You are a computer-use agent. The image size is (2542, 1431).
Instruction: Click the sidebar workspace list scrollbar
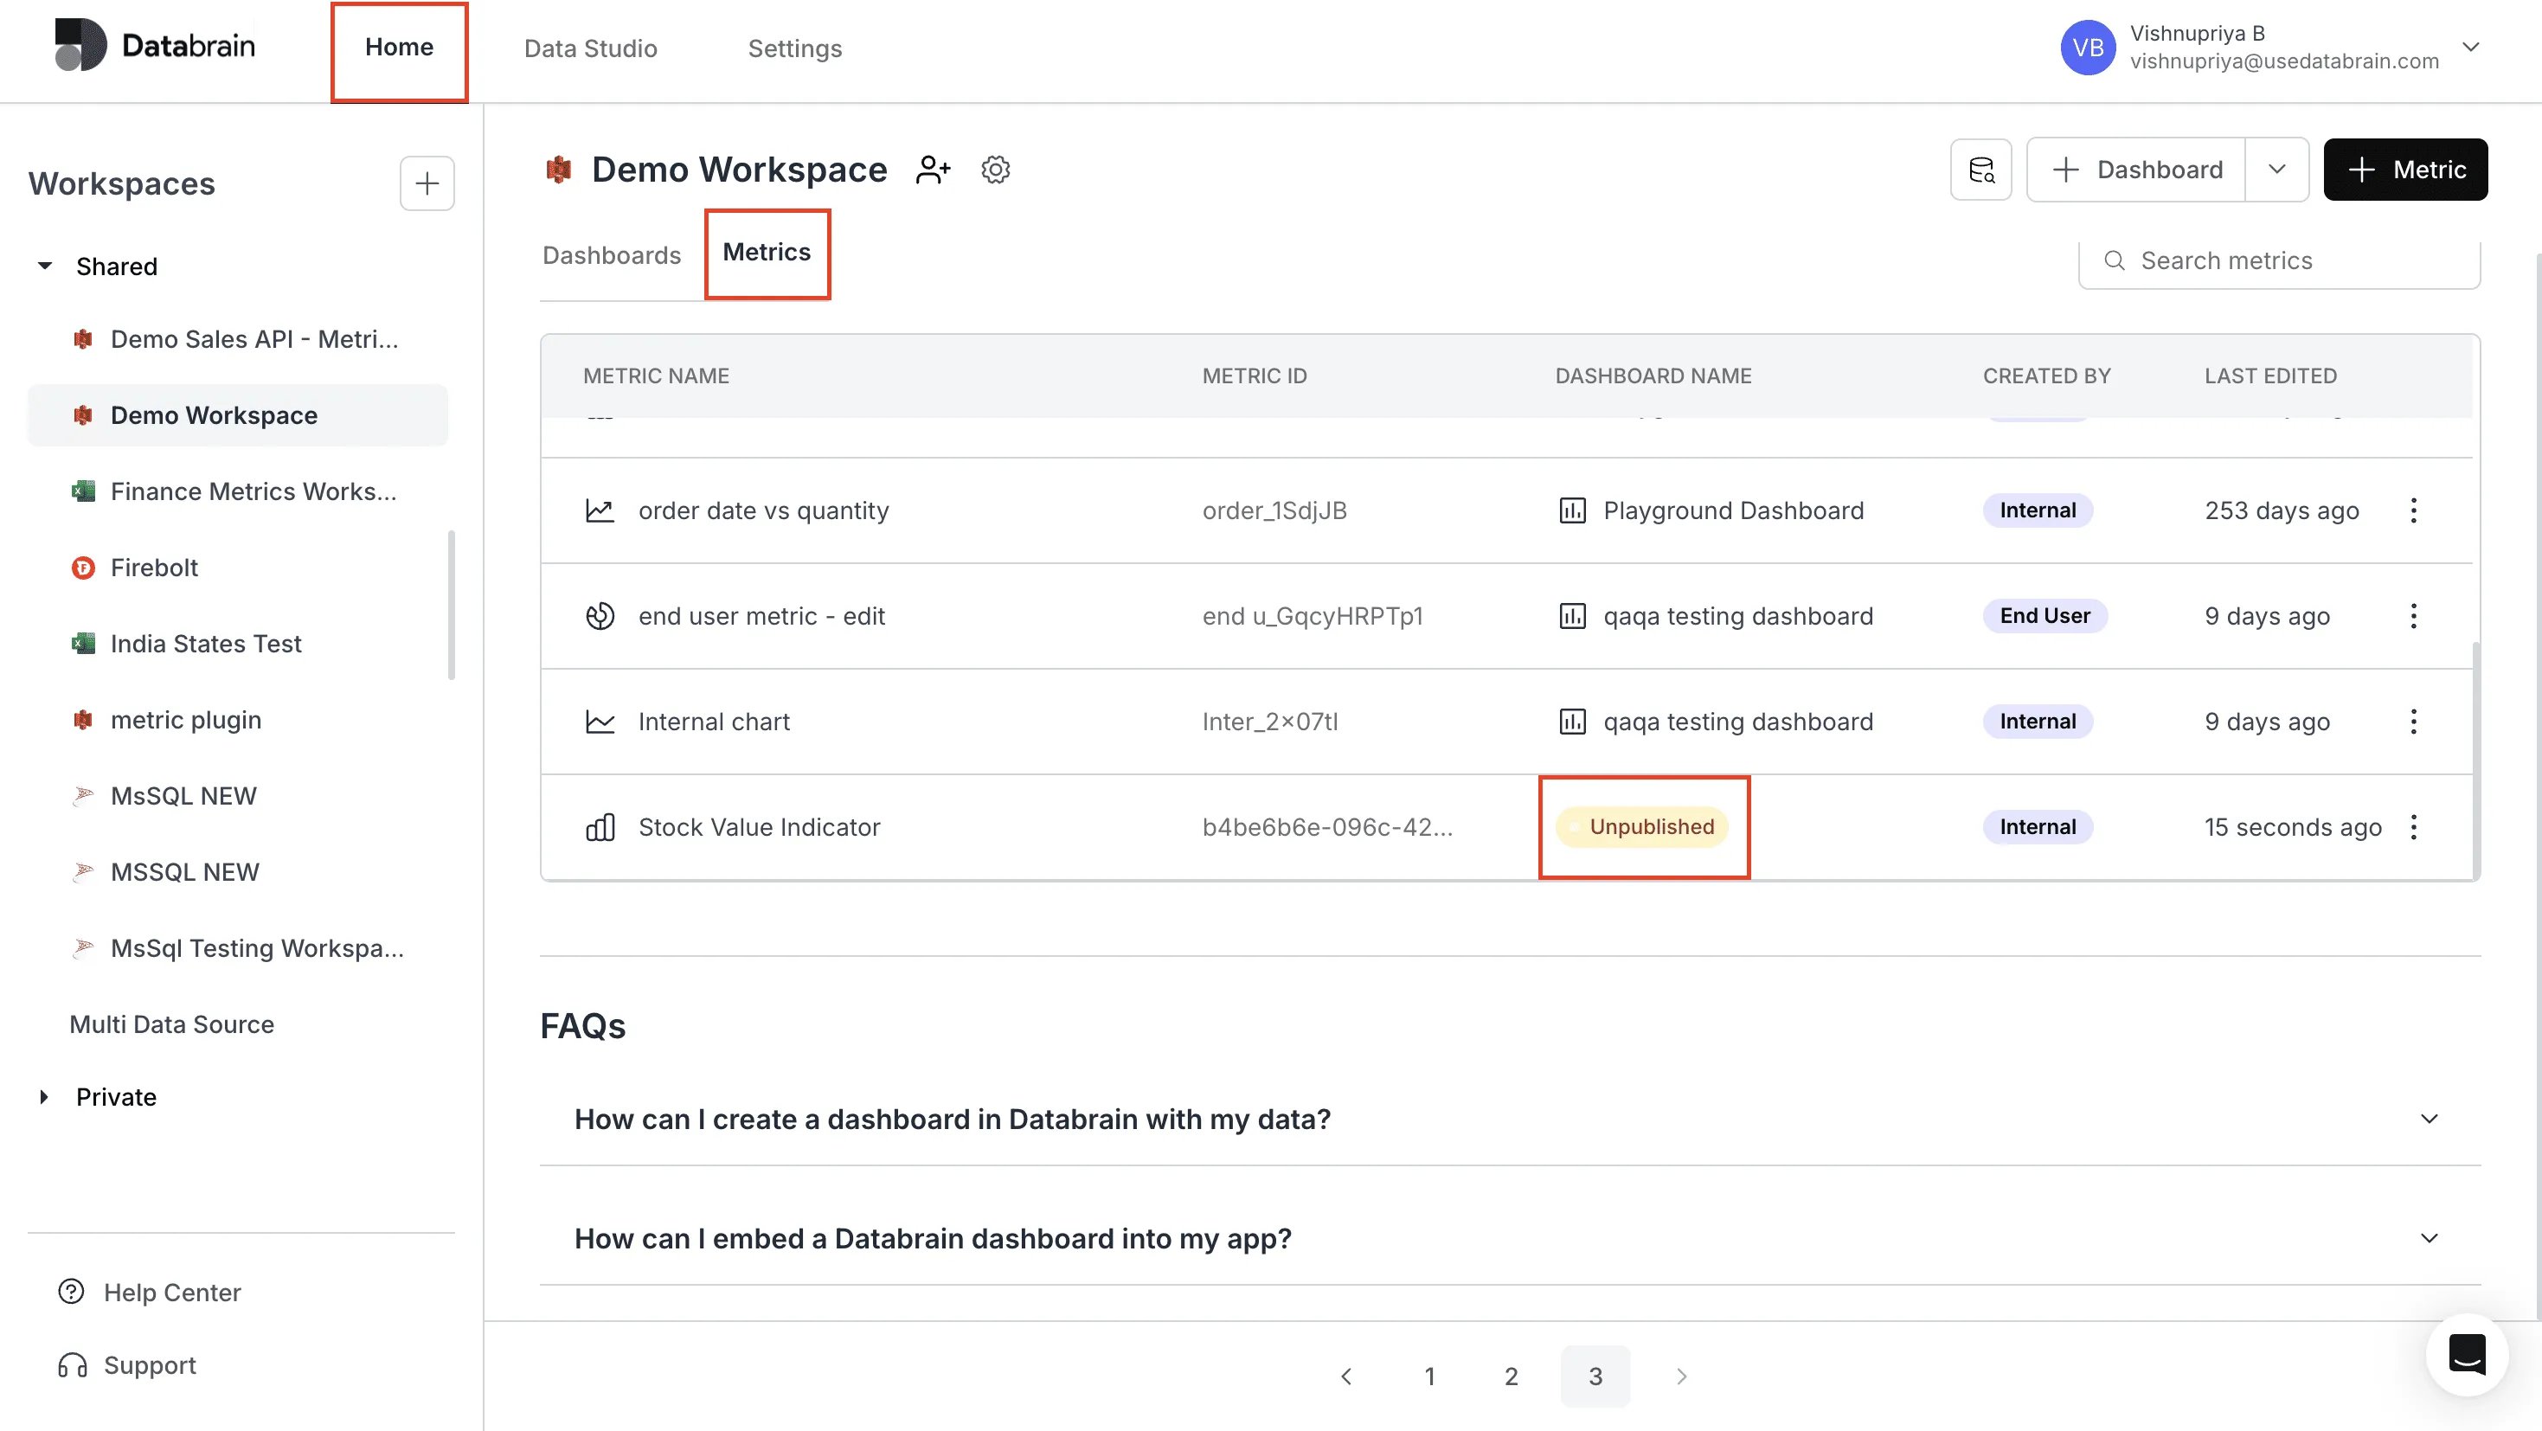[452, 605]
